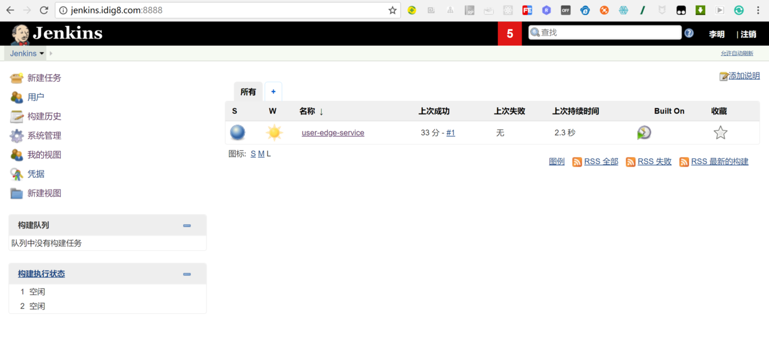Open RSS 失败 feed
This screenshot has width=769, height=340.
654,162
